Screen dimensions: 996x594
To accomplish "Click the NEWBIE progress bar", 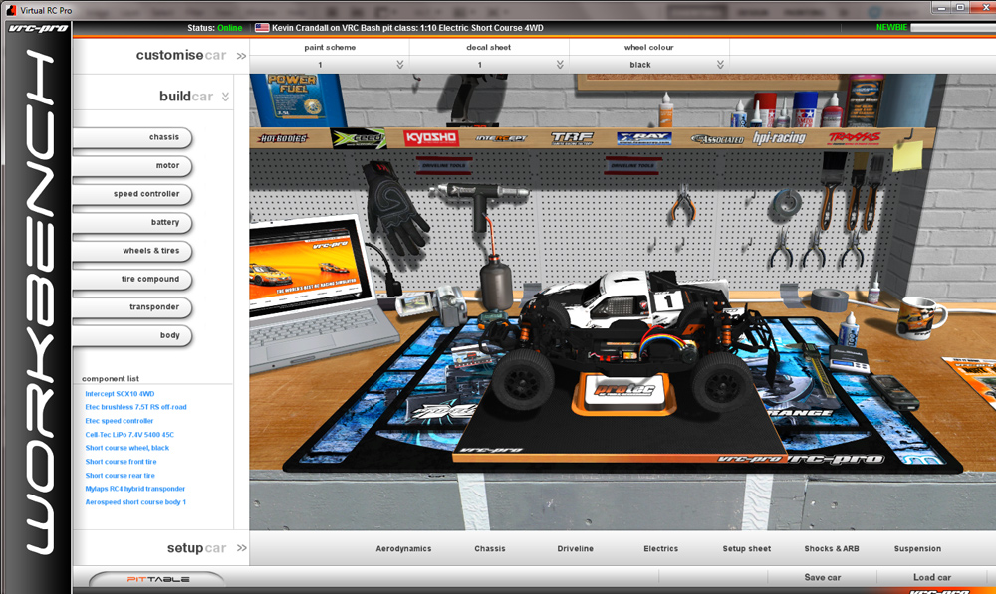I will tap(953, 27).
